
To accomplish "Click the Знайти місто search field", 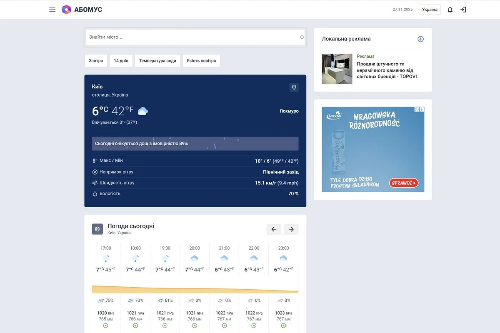I will (x=192, y=37).
